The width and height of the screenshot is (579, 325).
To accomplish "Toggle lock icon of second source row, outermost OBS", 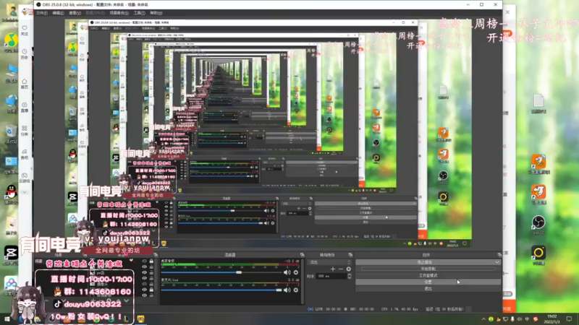I will (x=151, y=266).
